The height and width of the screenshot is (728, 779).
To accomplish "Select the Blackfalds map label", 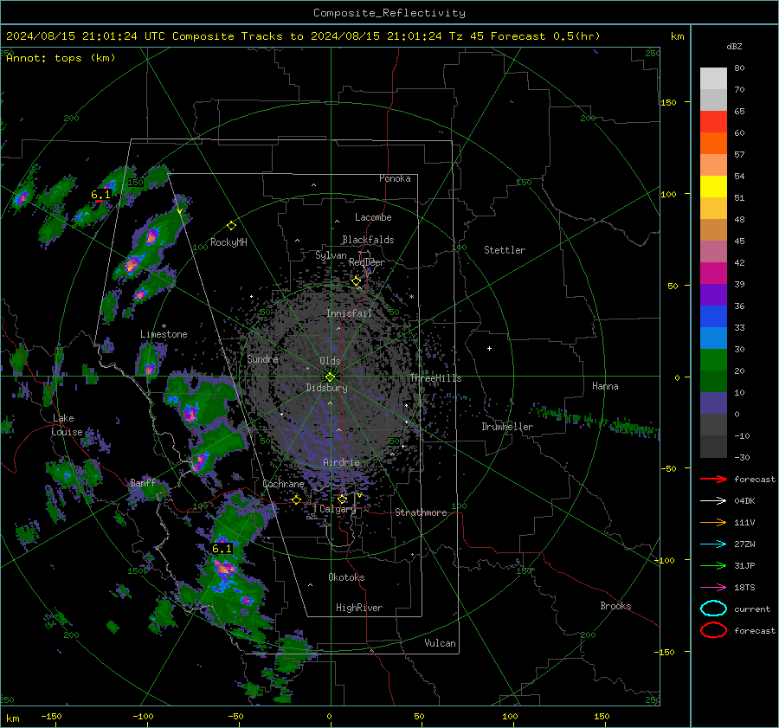I will (368, 240).
